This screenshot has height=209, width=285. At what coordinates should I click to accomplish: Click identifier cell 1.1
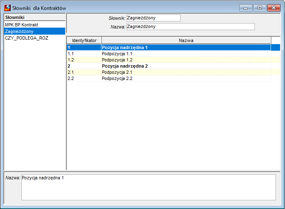tap(84, 54)
